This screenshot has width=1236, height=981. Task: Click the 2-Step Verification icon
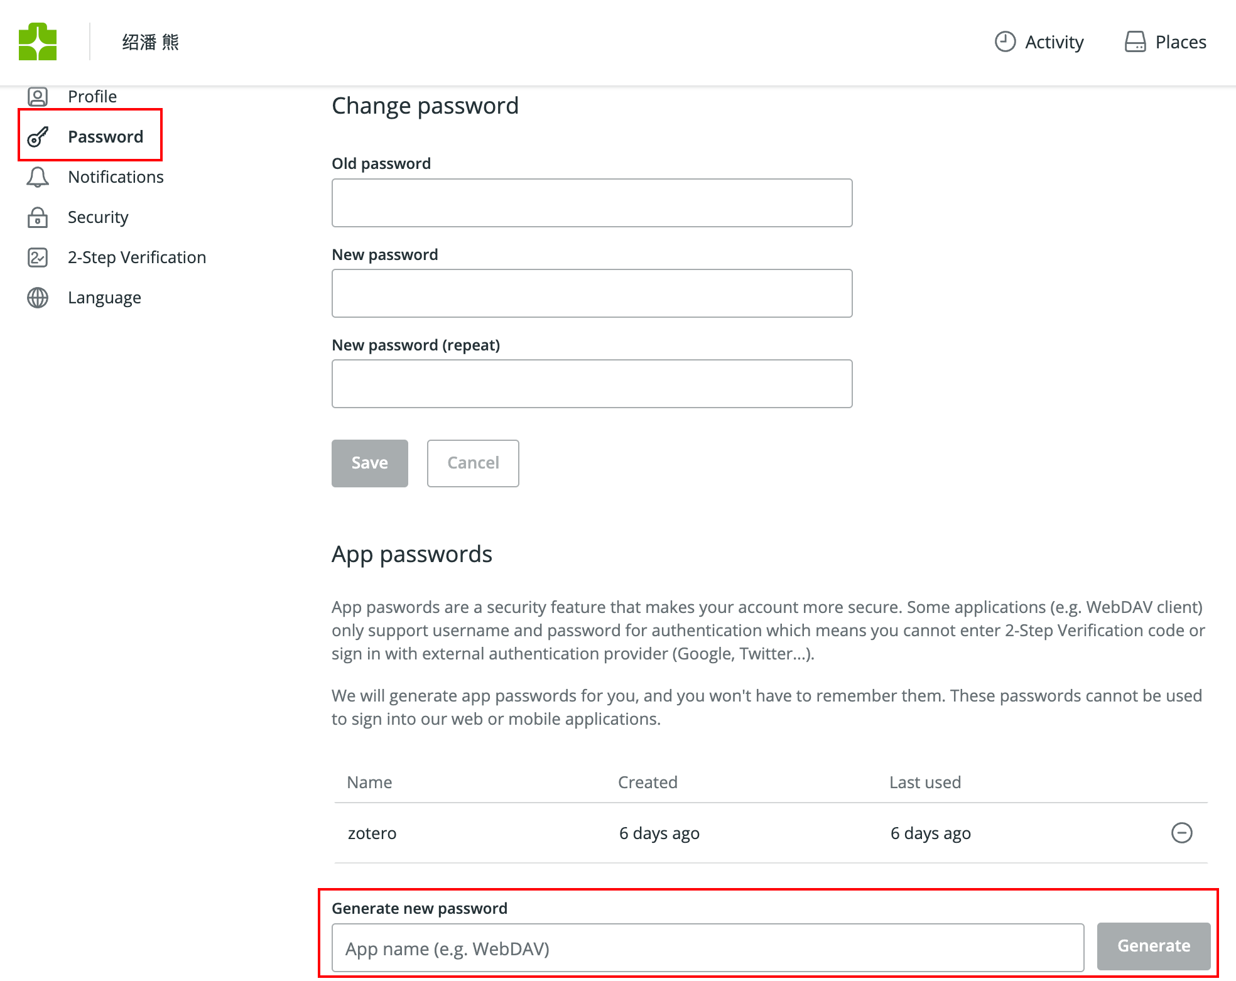click(38, 257)
